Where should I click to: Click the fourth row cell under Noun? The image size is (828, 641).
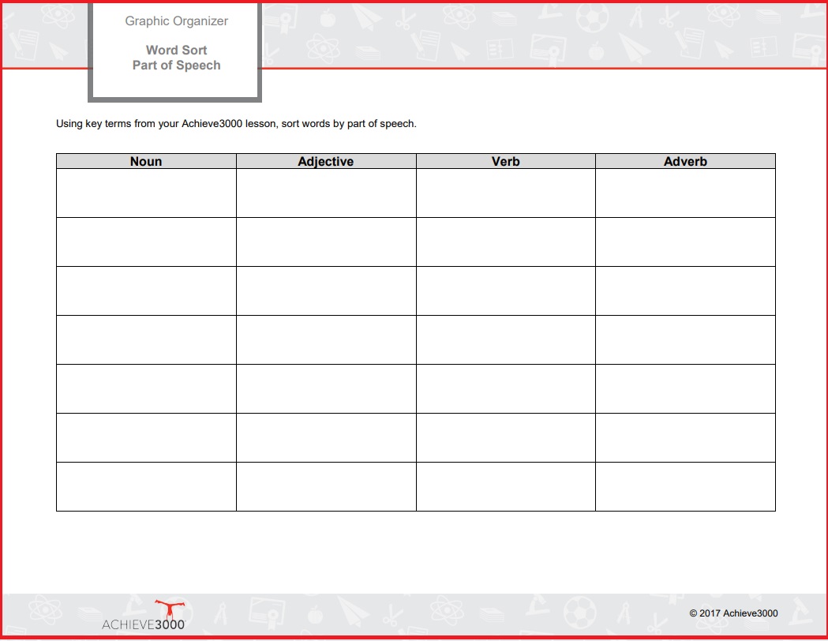click(146, 340)
